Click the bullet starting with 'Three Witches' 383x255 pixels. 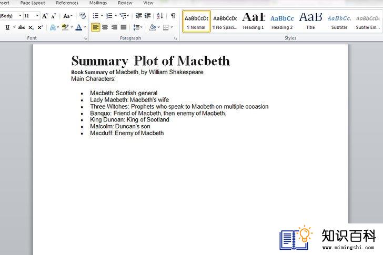(179, 107)
